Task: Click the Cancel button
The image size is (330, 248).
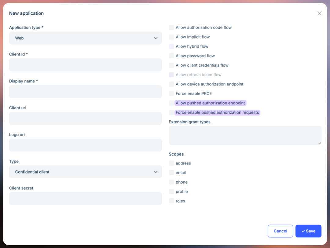Action: click(280, 231)
